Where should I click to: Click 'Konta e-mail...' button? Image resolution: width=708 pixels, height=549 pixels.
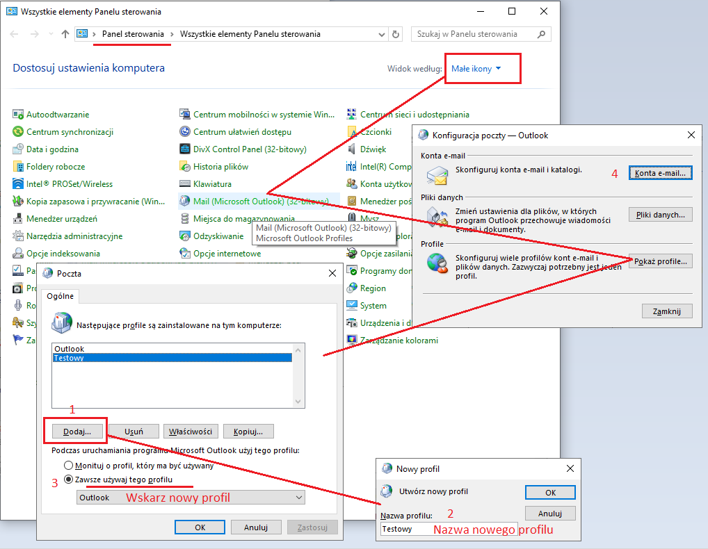[x=660, y=173]
